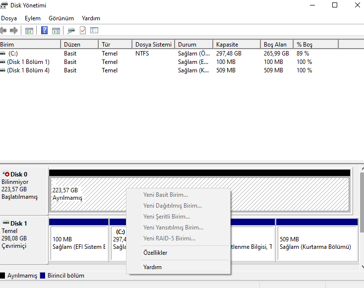This screenshot has height=288, width=364.
Task: Click the (C:) volume drive icon
Action: 2,54
